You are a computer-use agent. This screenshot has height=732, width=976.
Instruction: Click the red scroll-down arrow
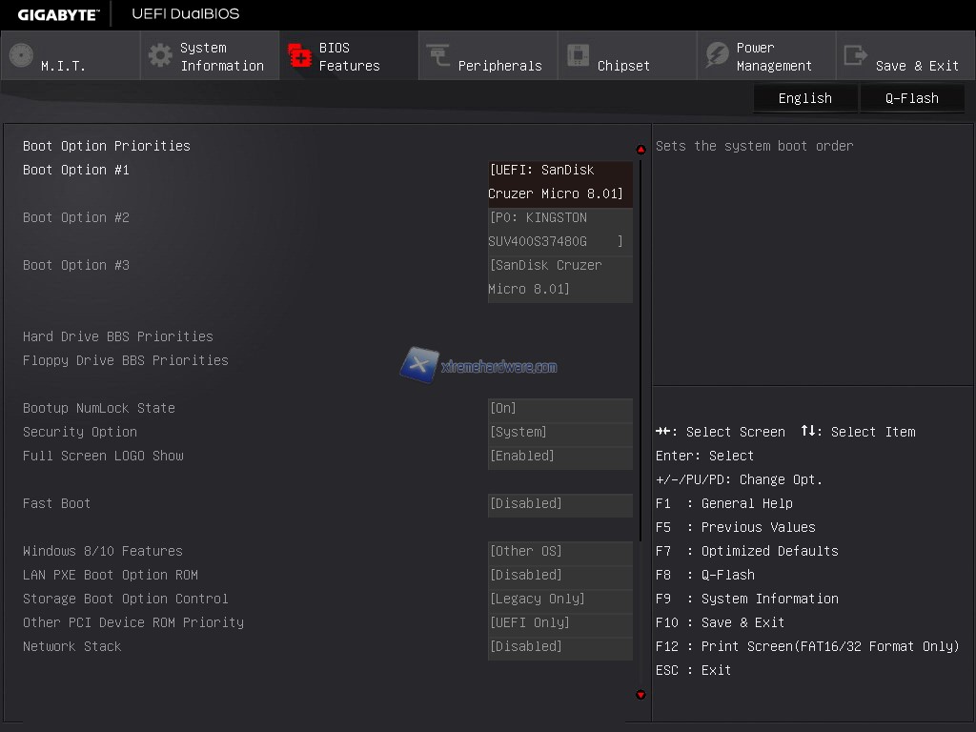[640, 695]
